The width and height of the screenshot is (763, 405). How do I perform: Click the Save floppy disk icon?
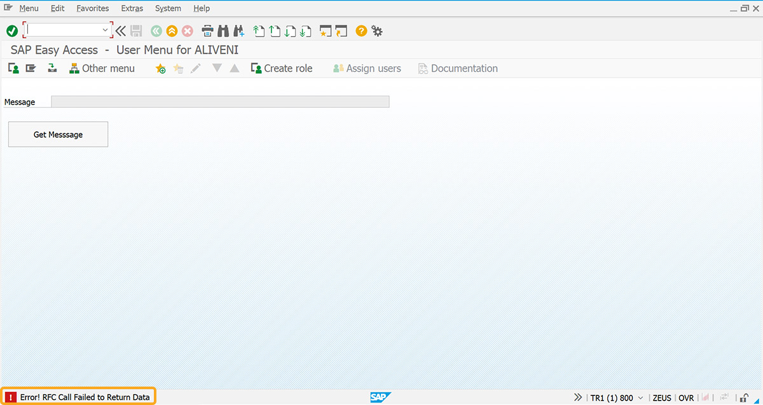(x=136, y=30)
